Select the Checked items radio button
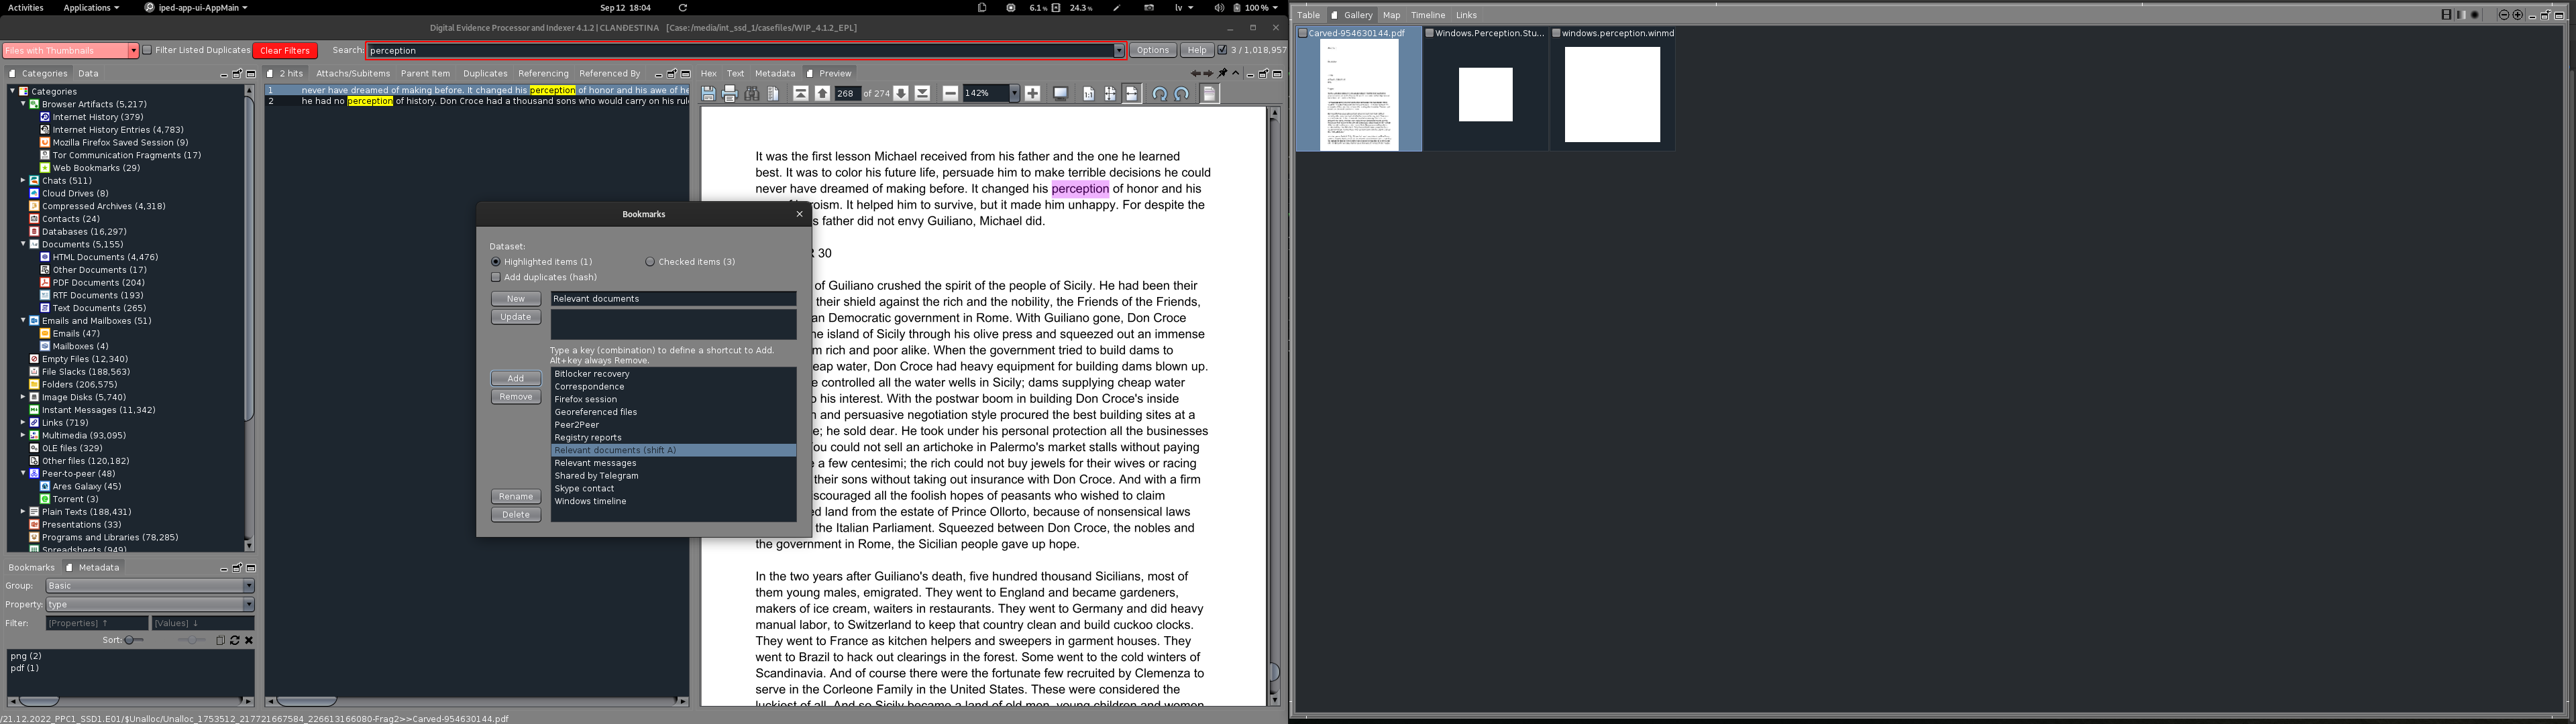The width and height of the screenshot is (2576, 724). pos(650,262)
